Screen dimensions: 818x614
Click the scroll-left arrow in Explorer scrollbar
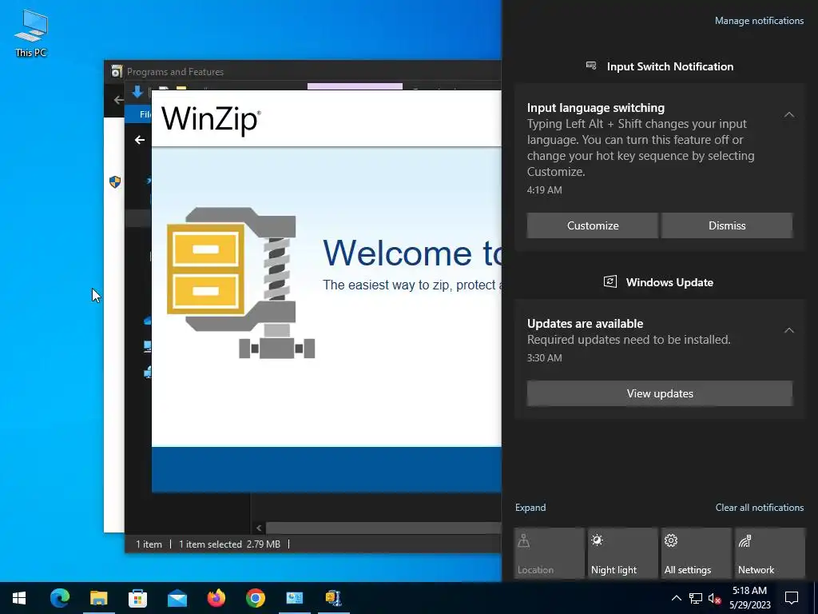click(x=259, y=528)
